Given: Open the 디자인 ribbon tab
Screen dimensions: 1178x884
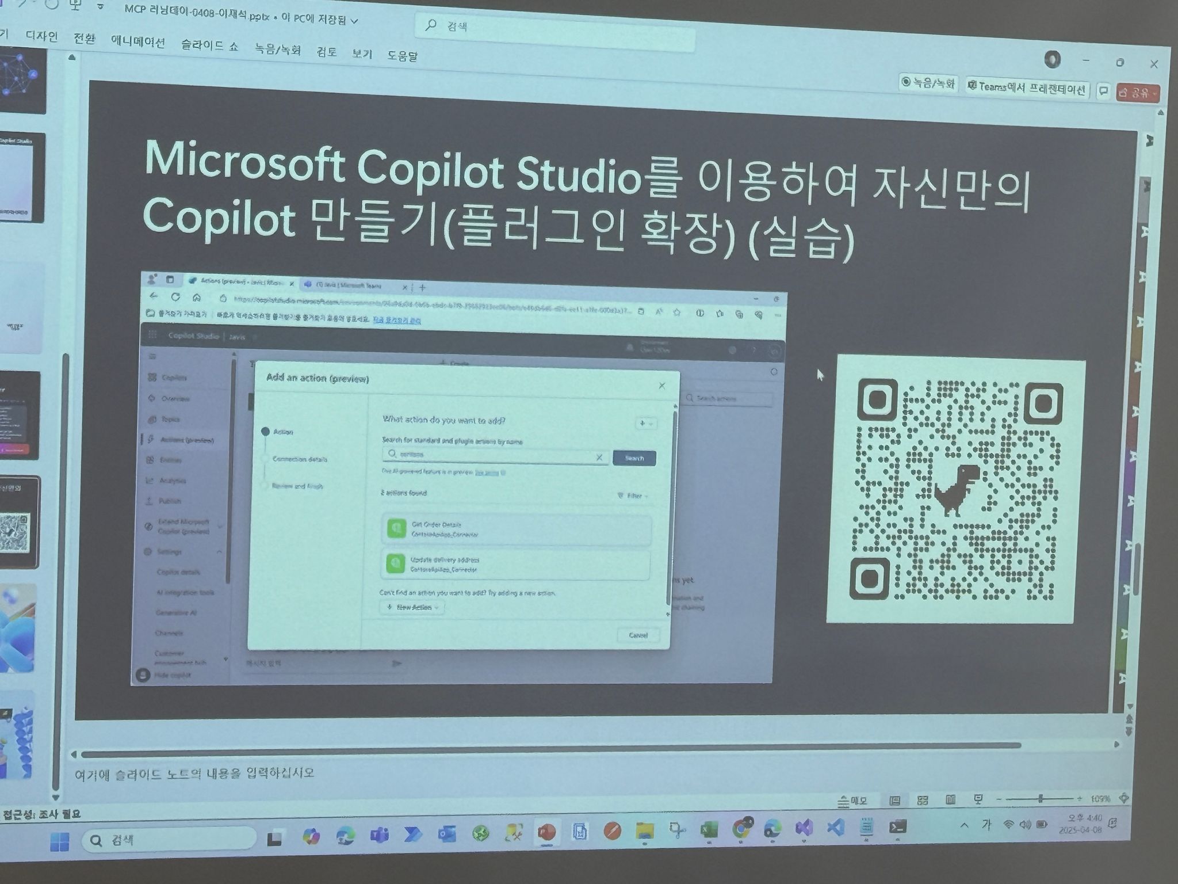Looking at the screenshot, I should point(42,36).
